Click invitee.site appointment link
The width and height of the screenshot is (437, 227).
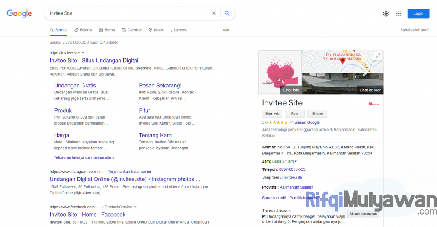293,178
